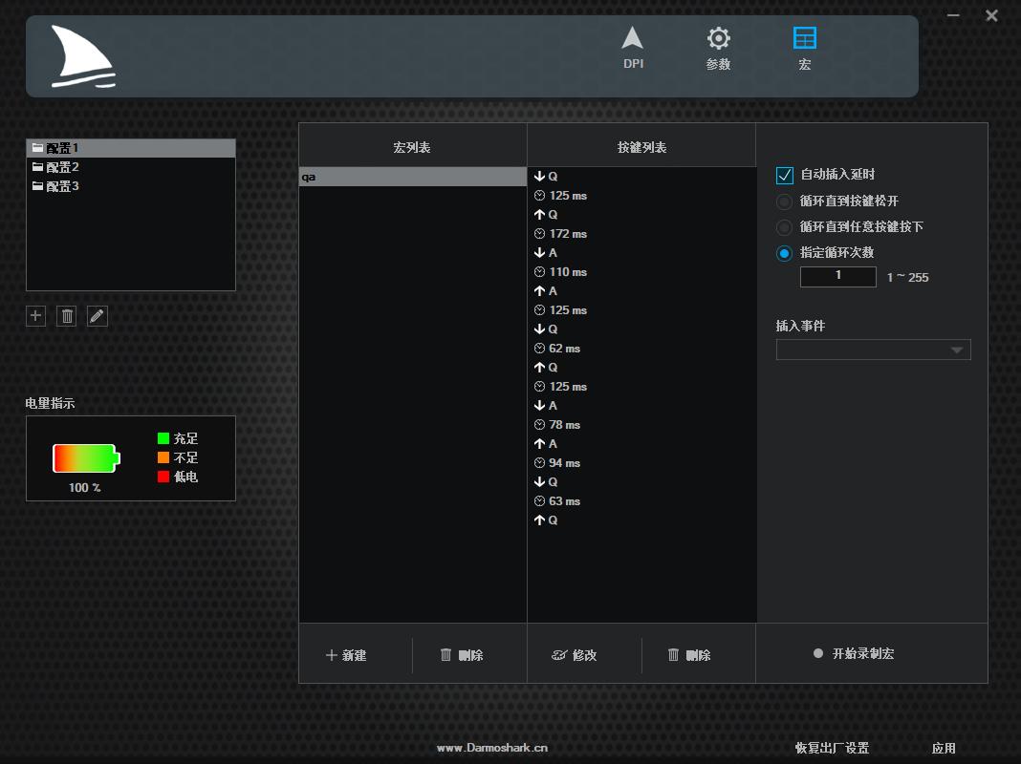Switch to the DPI settings page
Screen dimensions: 1021x764
(632, 48)
